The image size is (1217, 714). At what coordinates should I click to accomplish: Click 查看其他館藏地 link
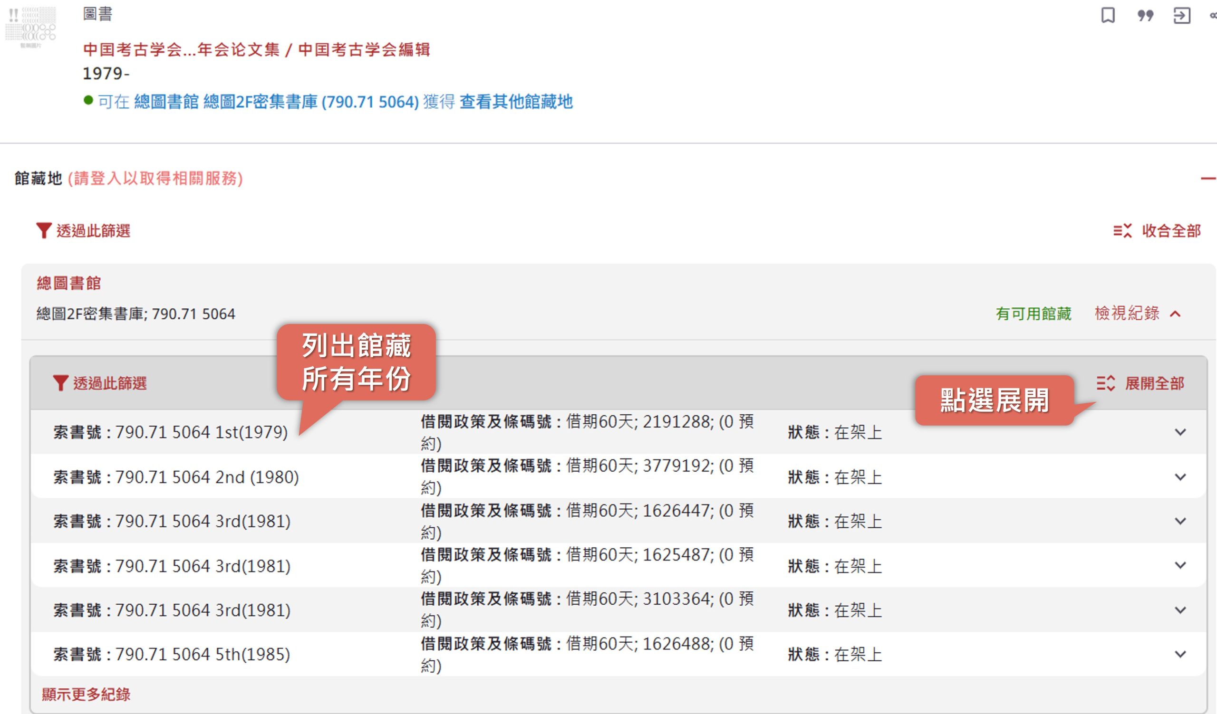click(x=516, y=102)
